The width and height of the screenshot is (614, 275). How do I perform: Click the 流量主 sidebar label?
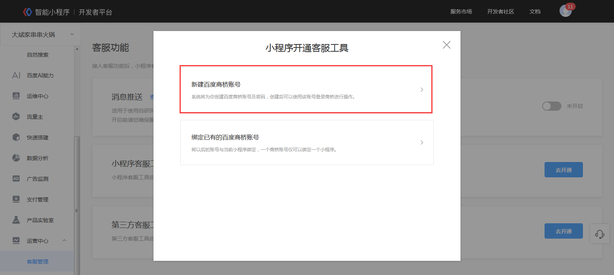tap(35, 117)
